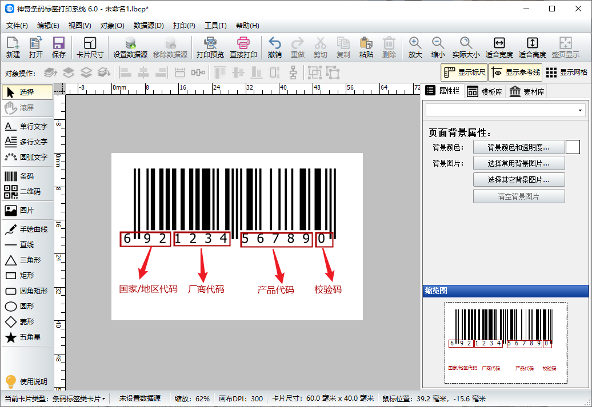Click the 粘贴 paste icon
This screenshot has width=592, height=407.
coord(366,47)
